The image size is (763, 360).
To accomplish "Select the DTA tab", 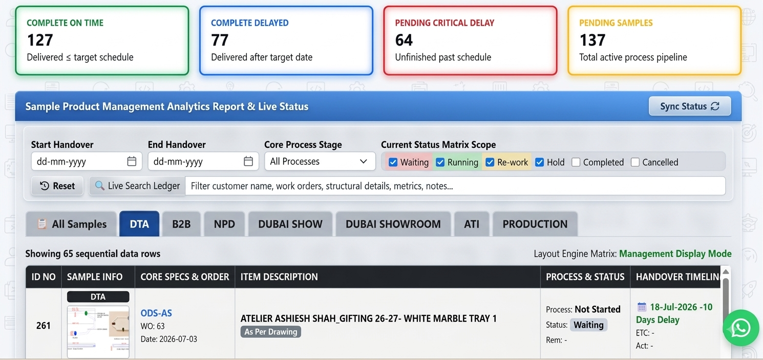I will coord(139,224).
